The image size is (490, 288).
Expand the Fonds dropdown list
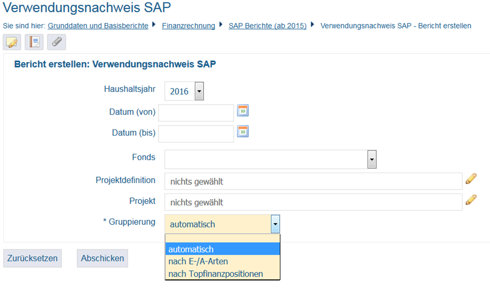(x=372, y=159)
